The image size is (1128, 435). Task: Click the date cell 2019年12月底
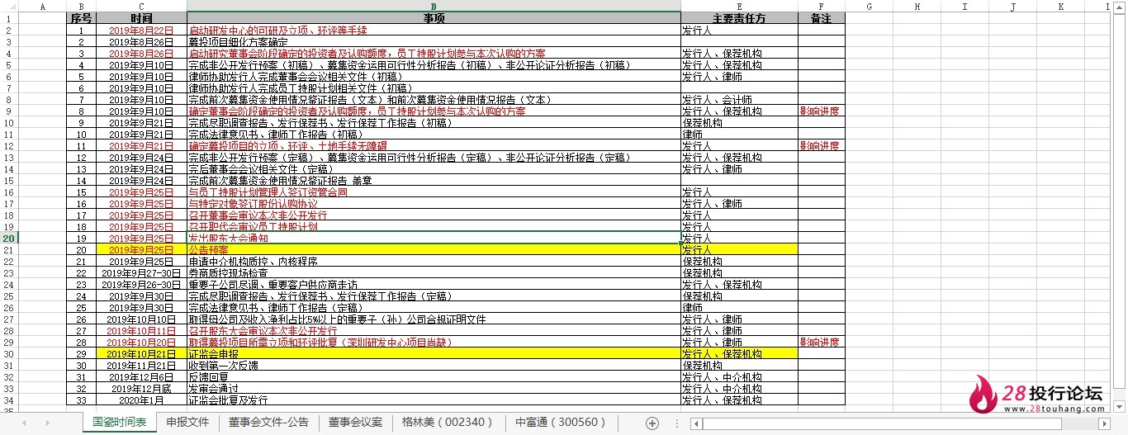point(141,388)
